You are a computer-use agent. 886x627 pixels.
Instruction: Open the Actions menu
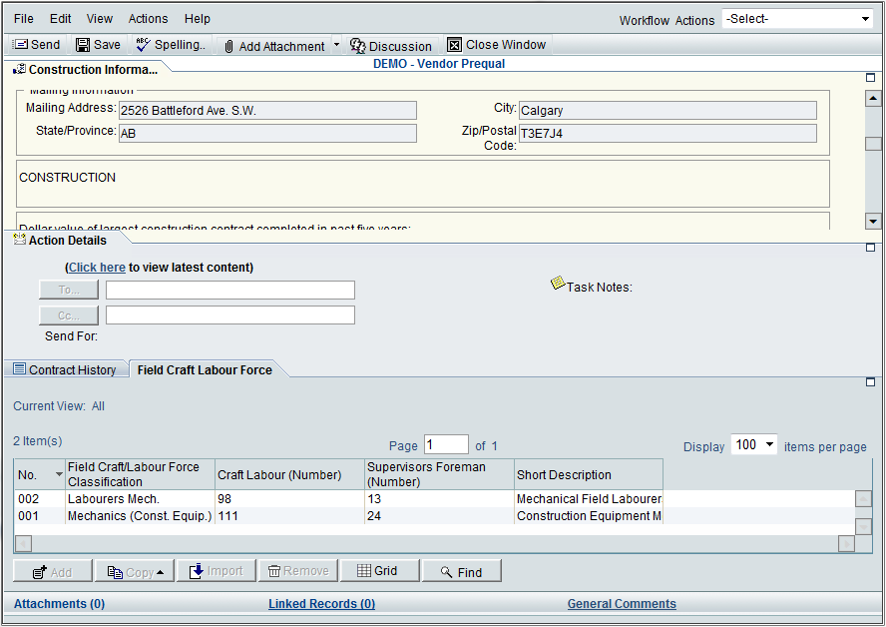pyautogui.click(x=148, y=19)
